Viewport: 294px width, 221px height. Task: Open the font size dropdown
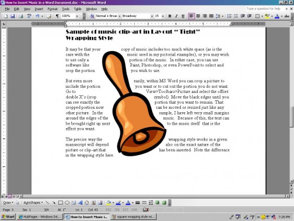[163, 16]
